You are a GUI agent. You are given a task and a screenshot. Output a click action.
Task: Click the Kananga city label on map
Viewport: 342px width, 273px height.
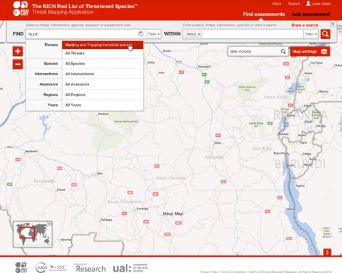click(x=142, y=209)
